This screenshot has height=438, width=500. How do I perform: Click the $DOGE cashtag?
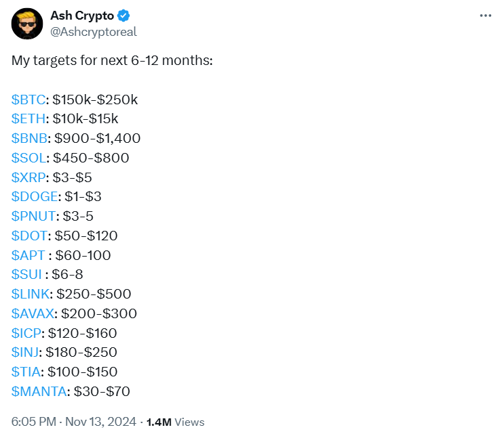point(32,197)
